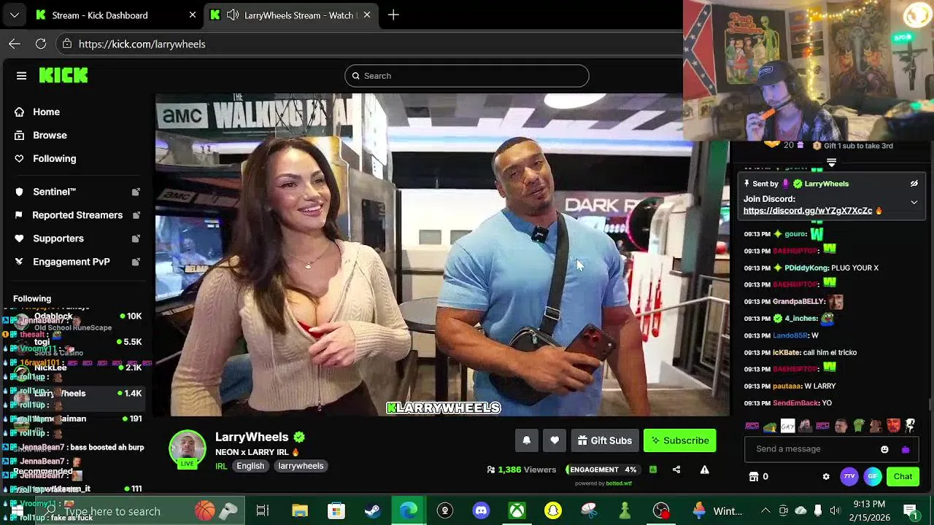The height and width of the screenshot is (525, 934).
Task: Open the discord.gg invite link
Action: (808, 211)
